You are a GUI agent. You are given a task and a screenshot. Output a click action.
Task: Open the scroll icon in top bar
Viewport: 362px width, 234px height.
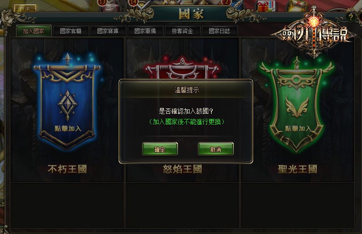[x=296, y=6]
